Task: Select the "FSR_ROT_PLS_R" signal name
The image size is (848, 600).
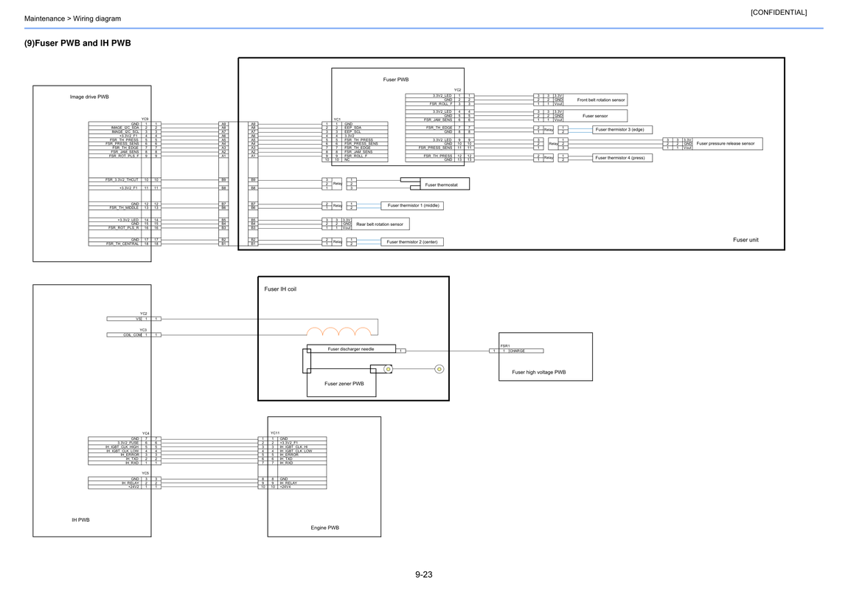Action: click(x=123, y=228)
